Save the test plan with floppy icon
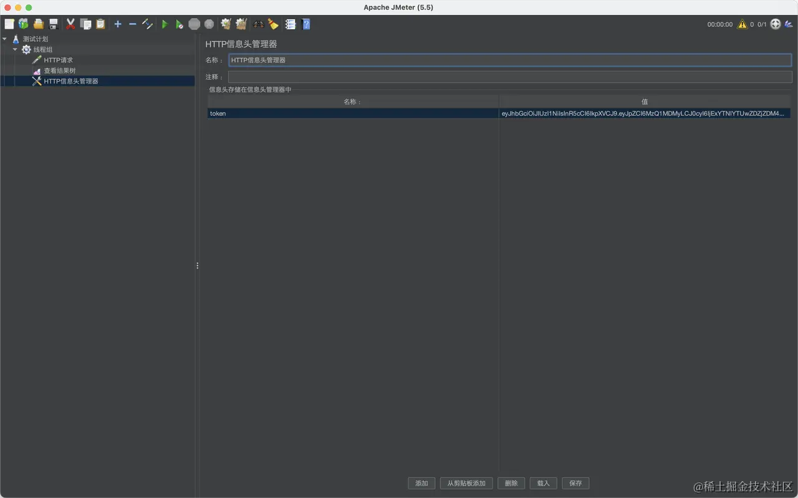 [x=54, y=24]
